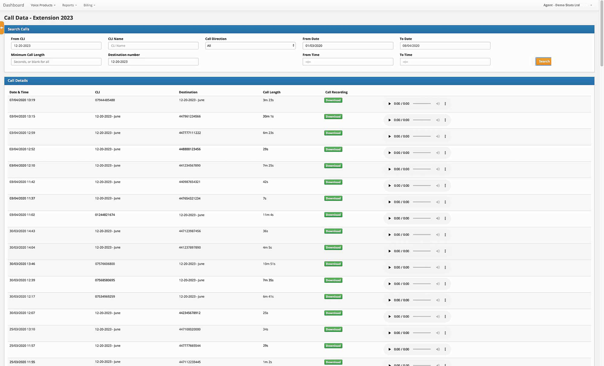Screen dimensions: 604x366
Task: Click the orange Search button
Action: [x=543, y=62]
